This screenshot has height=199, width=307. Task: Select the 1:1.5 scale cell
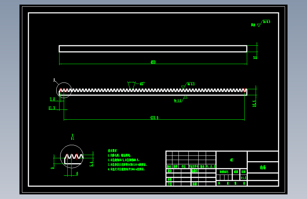coord(244,178)
